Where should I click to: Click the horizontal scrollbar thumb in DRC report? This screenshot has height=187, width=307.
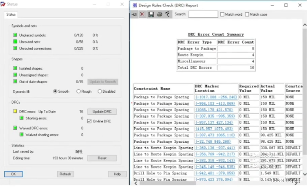point(168,183)
